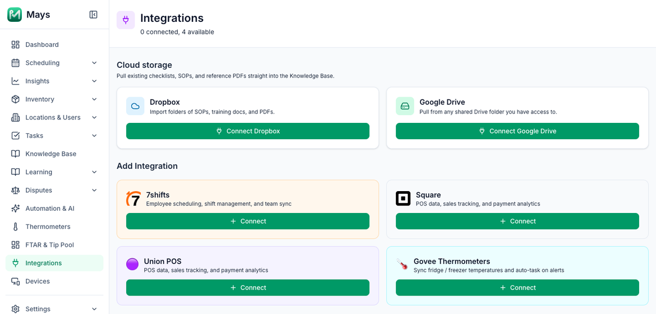Click the "Integrations" page title

tap(172, 18)
